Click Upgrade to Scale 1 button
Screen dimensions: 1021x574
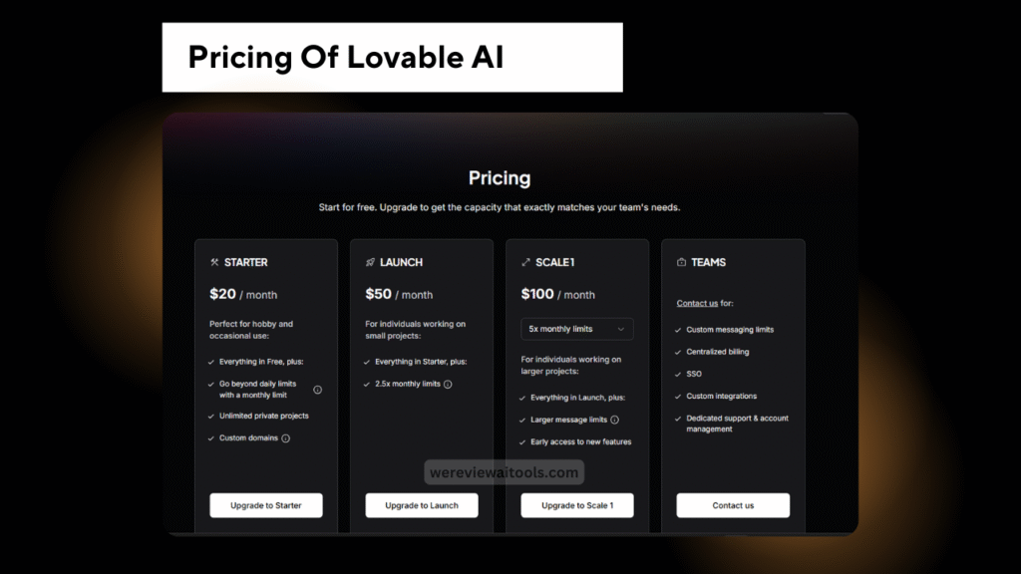coord(577,505)
